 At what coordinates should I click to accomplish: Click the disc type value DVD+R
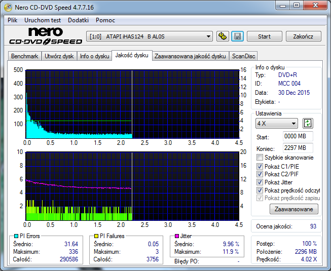click(287, 75)
